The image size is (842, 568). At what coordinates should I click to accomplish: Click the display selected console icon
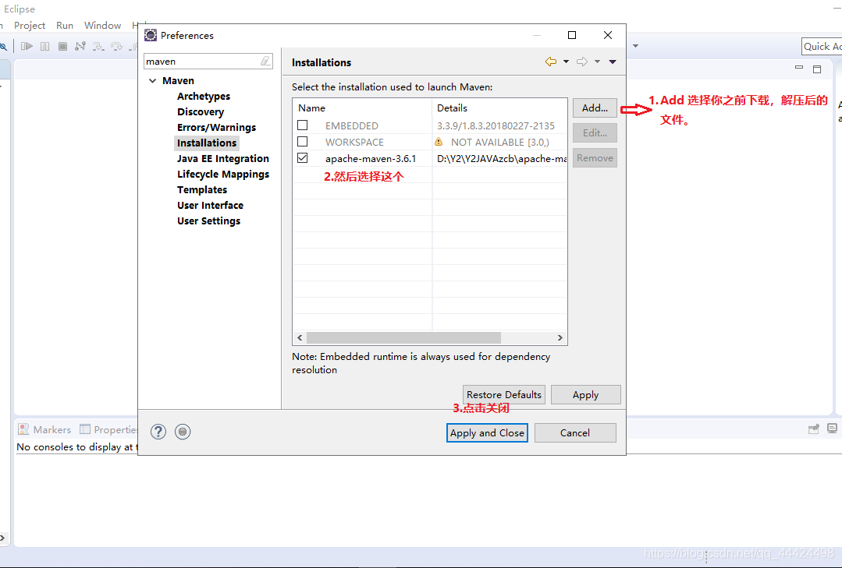(833, 428)
